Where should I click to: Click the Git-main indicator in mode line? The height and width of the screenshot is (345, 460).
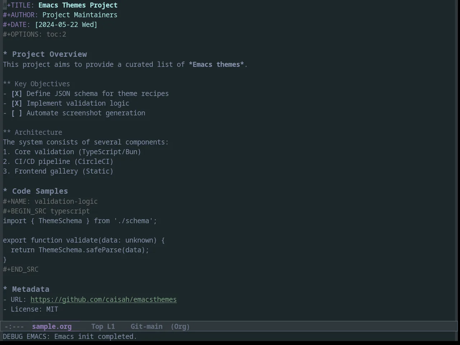point(147,327)
